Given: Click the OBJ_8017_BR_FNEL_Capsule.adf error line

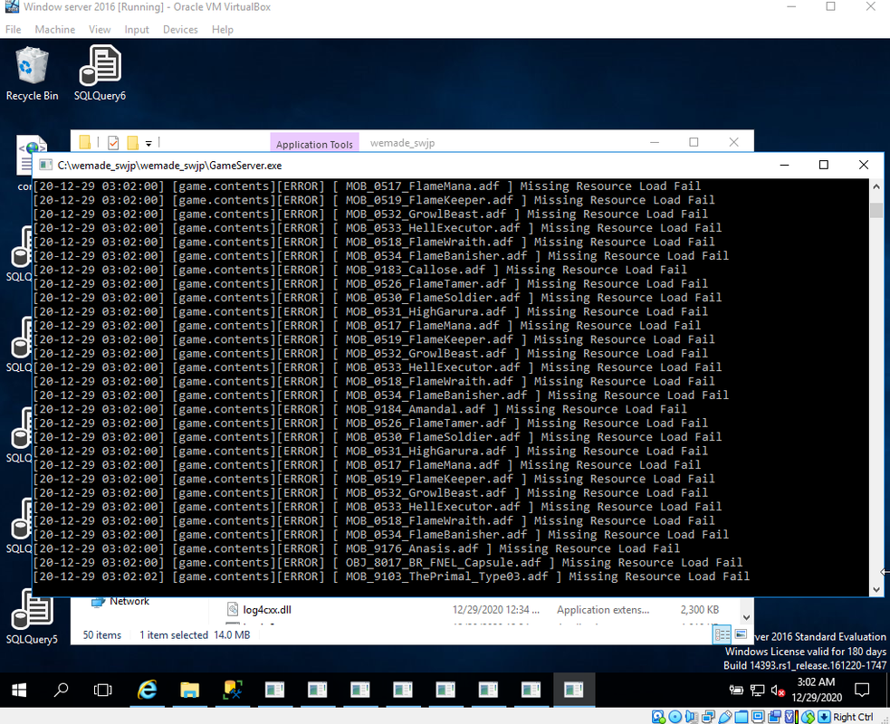Looking at the screenshot, I should [x=388, y=563].
